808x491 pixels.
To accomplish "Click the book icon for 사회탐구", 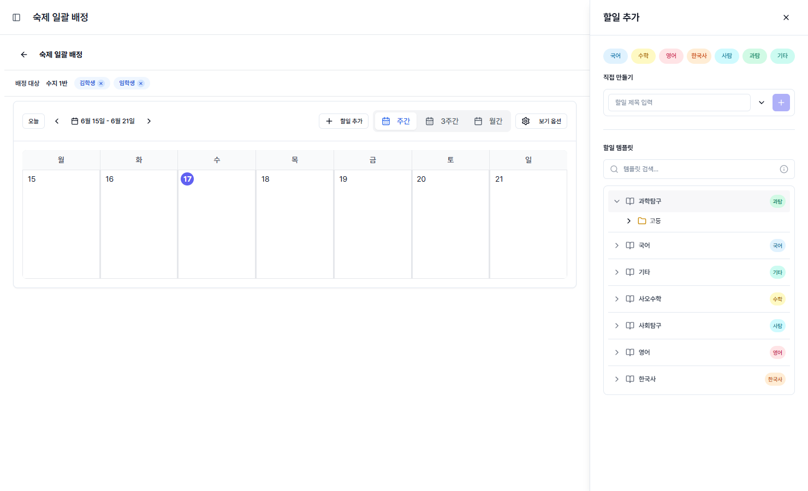I will tap(630, 326).
